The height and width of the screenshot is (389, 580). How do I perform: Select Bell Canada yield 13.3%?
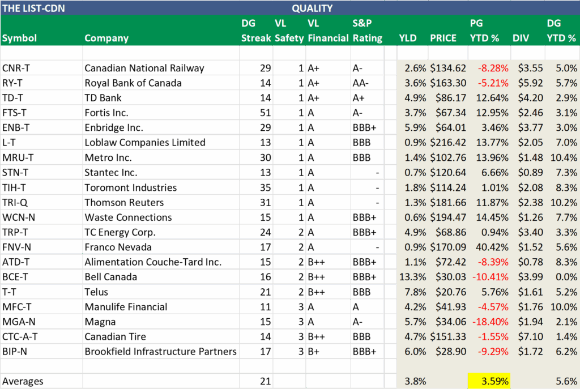pos(412,277)
